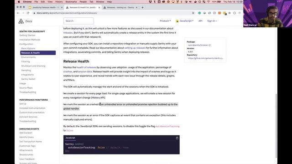Screen dimensions: 292x164
Task: Click the Bluetooth icon in menu bar
Action: pos(182,2)
